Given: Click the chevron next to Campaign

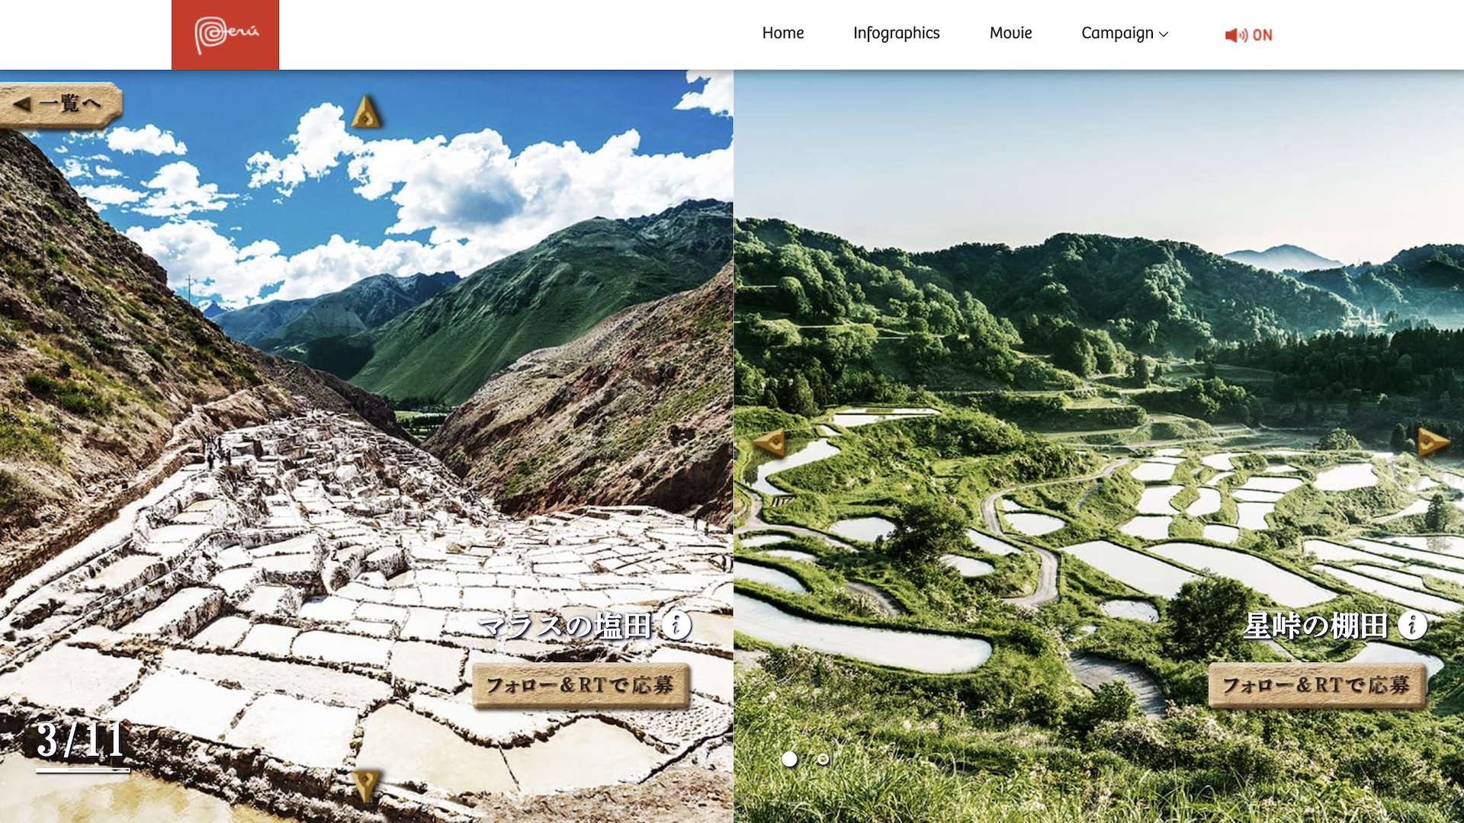Looking at the screenshot, I should (1164, 34).
